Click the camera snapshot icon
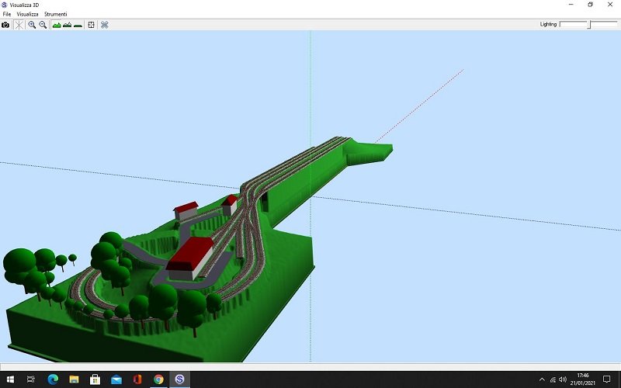Screen dimensions: 621x388 (5, 25)
